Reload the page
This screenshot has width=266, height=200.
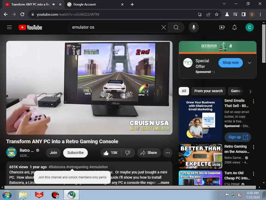(22, 15)
